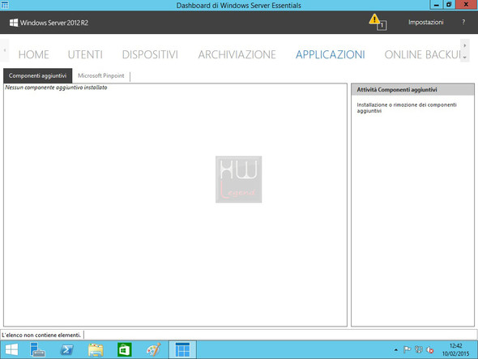Open the Start button
478x359 pixels.
[x=11, y=349]
